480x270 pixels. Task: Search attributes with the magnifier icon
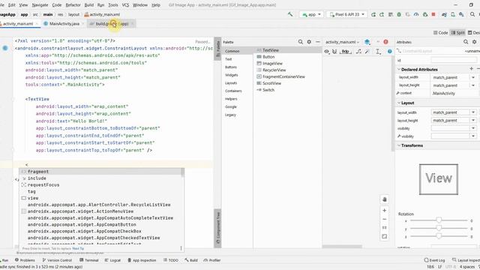tap(466, 42)
